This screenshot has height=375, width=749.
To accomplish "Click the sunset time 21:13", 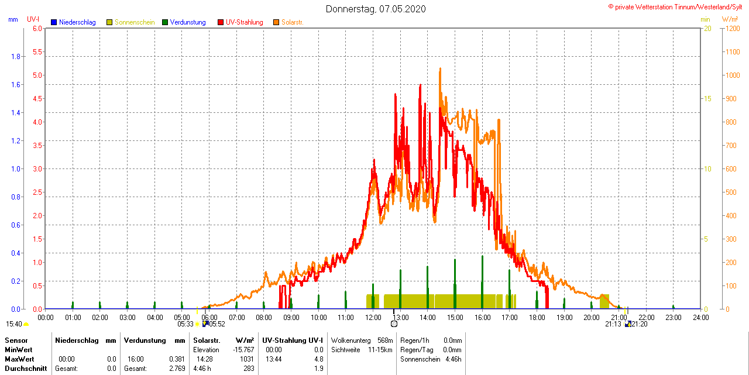I will coord(613,324).
